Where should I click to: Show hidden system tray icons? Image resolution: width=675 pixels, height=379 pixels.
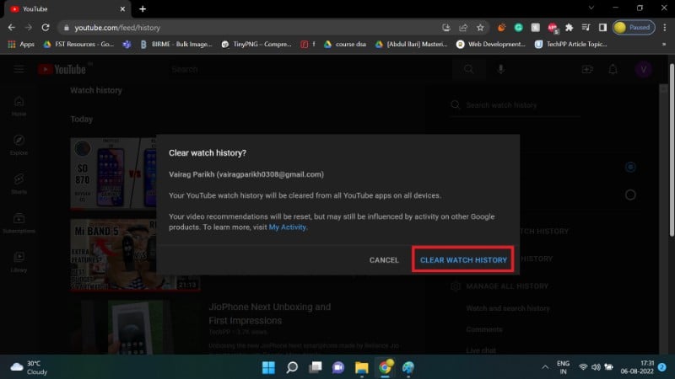click(544, 367)
